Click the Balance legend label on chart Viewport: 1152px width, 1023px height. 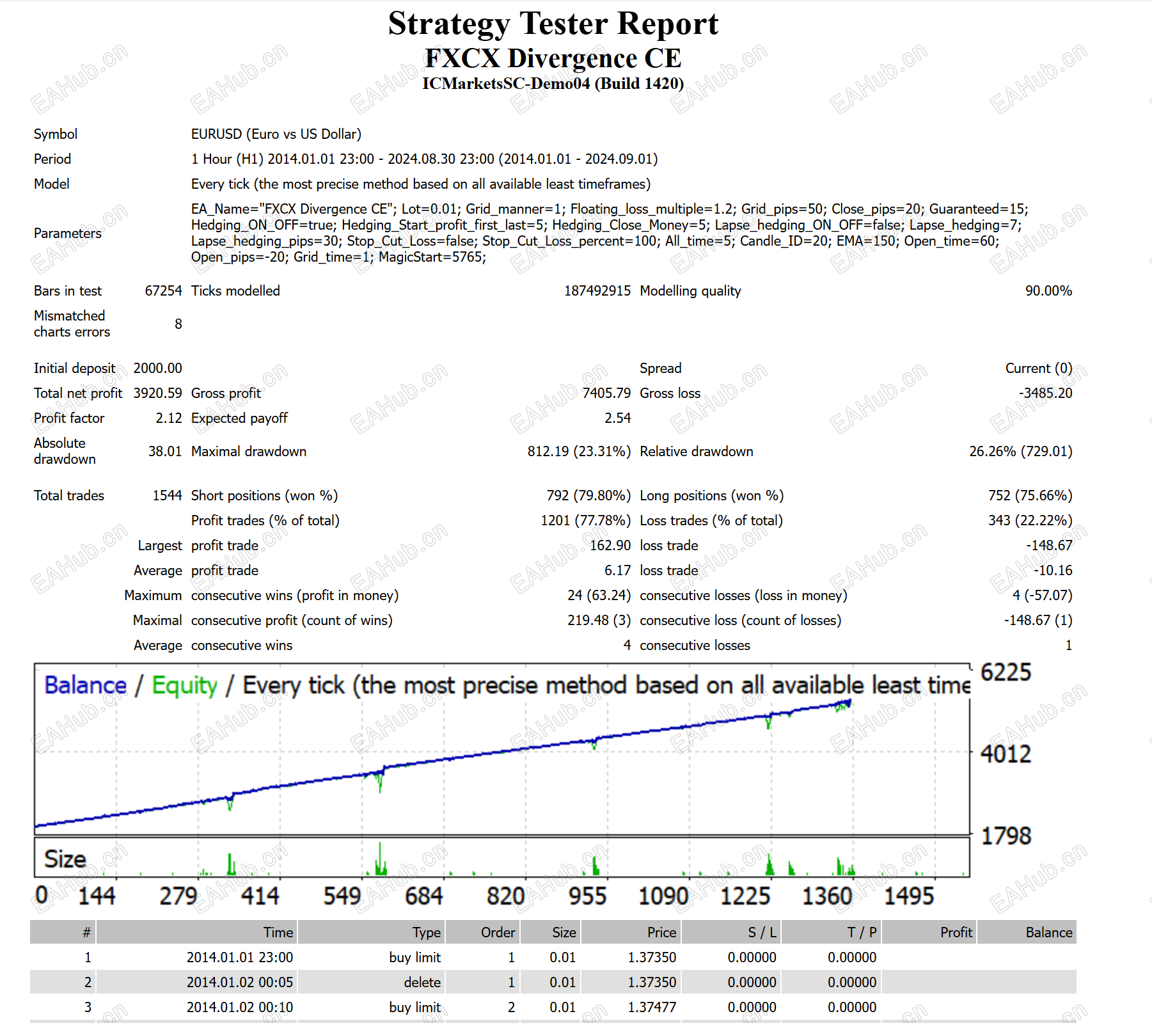tap(86, 685)
